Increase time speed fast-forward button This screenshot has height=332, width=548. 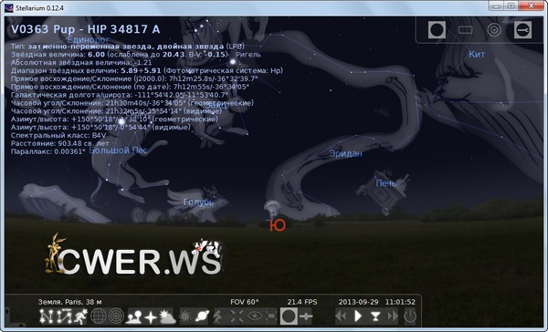click(393, 316)
